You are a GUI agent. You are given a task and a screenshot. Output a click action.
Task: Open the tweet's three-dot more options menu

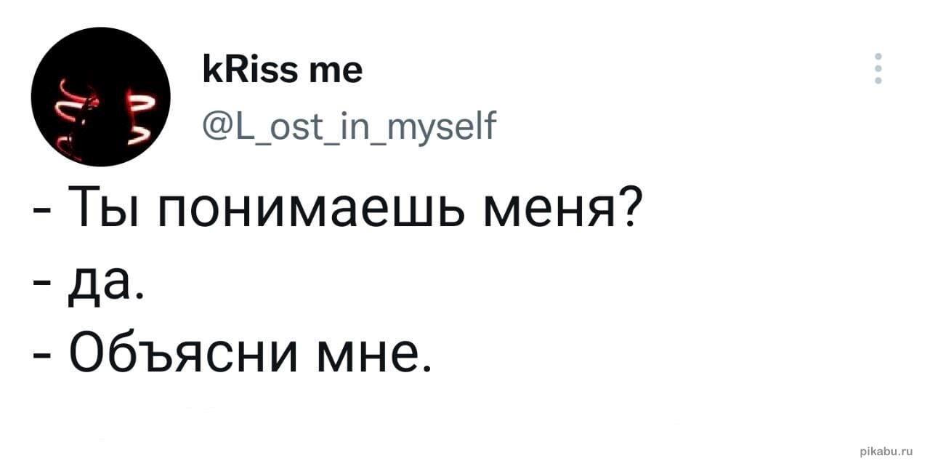[878, 69]
